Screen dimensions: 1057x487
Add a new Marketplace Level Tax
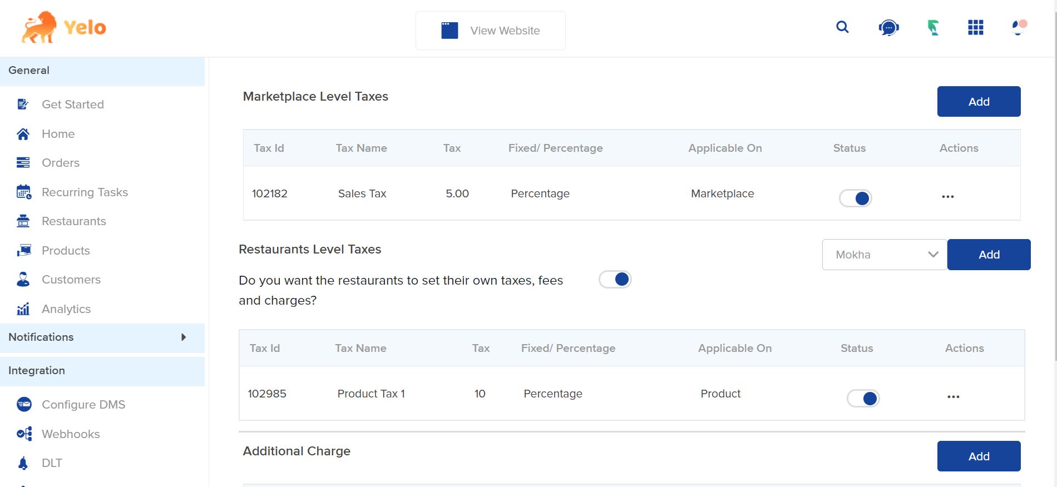(979, 102)
